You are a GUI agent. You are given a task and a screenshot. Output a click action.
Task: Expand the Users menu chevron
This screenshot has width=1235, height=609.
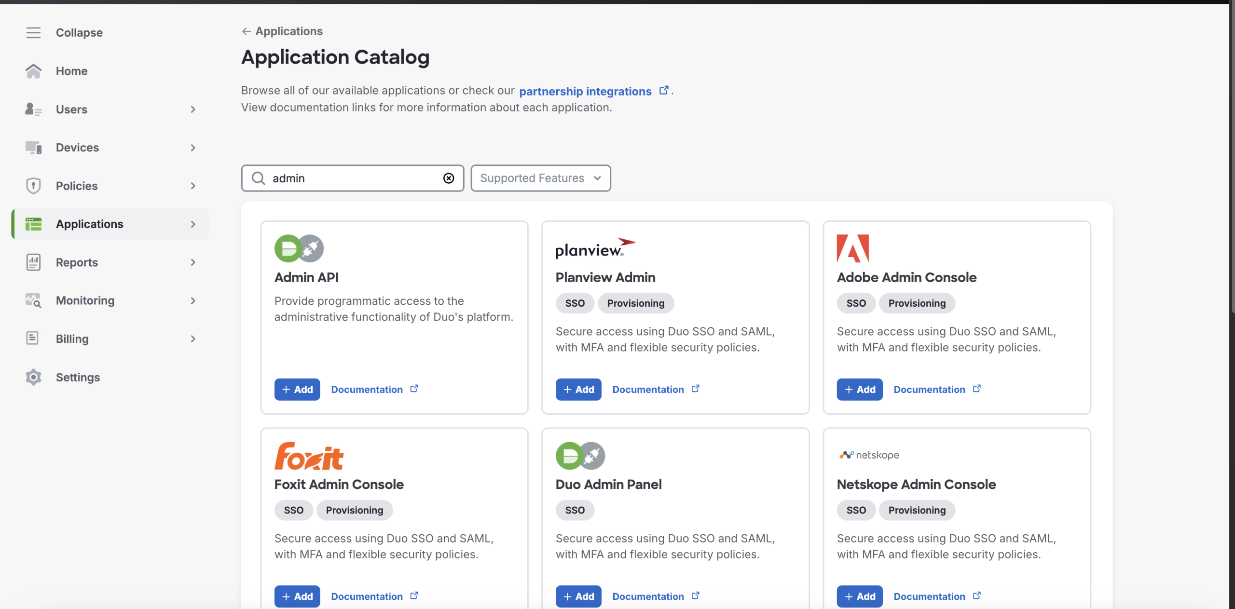tap(193, 109)
